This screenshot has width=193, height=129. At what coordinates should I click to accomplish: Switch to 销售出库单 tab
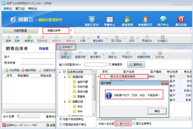[x=54, y=30]
